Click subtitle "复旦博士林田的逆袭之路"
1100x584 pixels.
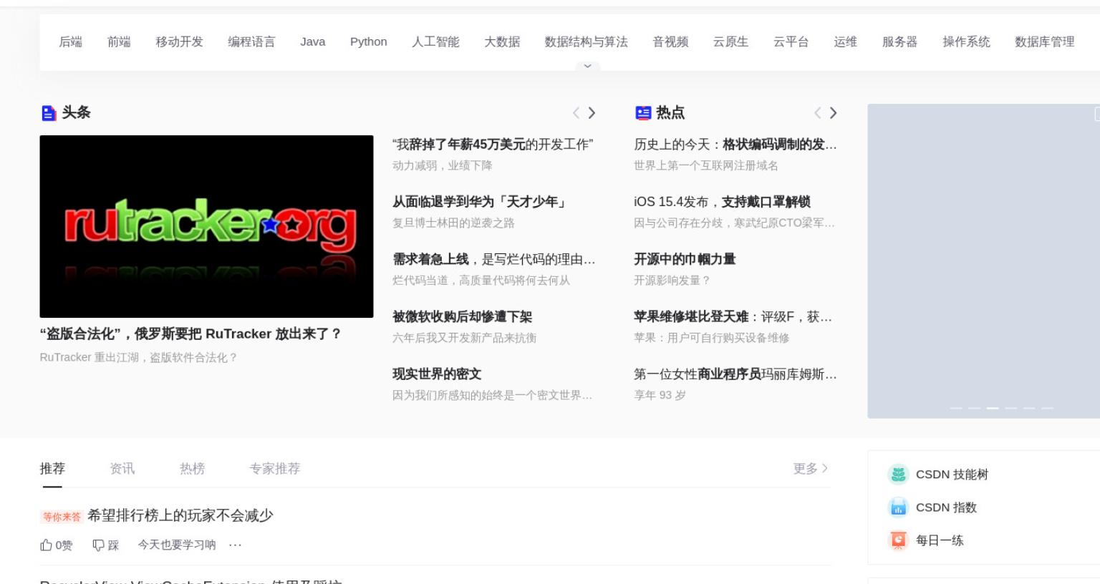(453, 223)
